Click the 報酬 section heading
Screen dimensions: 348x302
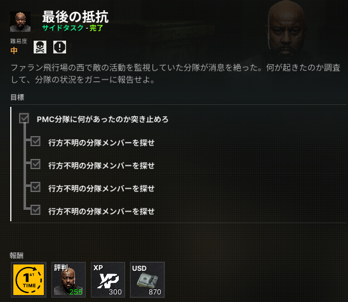click(x=17, y=256)
